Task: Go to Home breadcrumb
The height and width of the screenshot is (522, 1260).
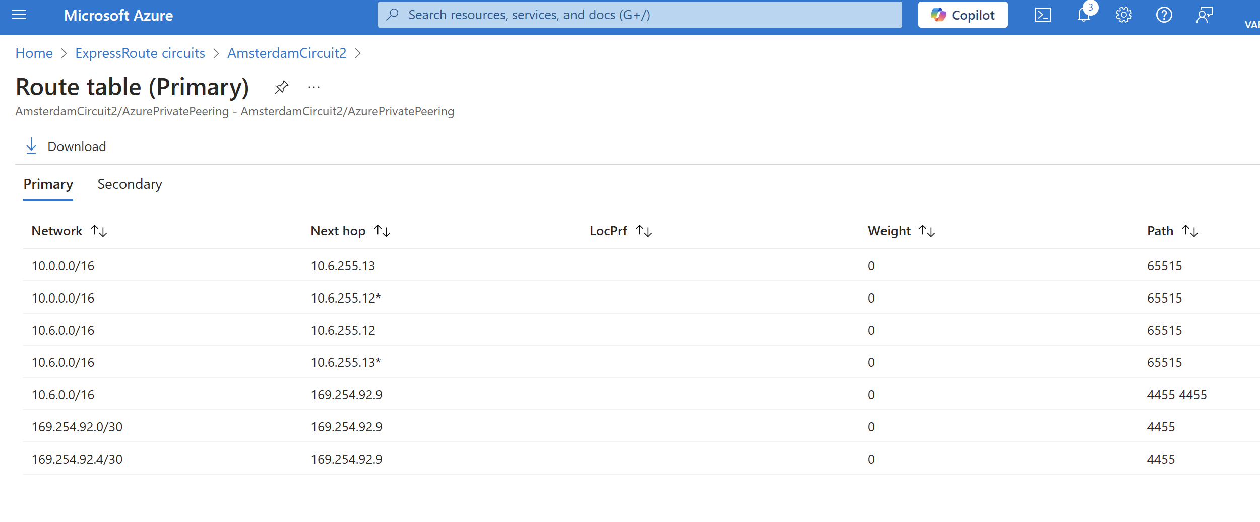Action: (x=34, y=53)
